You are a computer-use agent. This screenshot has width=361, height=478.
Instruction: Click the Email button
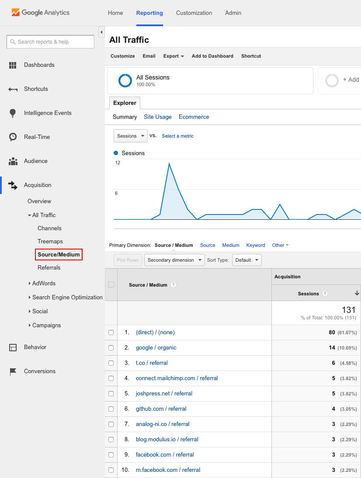coord(149,56)
